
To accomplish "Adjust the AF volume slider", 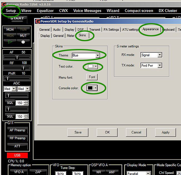I will pyautogui.click(x=17, y=57).
